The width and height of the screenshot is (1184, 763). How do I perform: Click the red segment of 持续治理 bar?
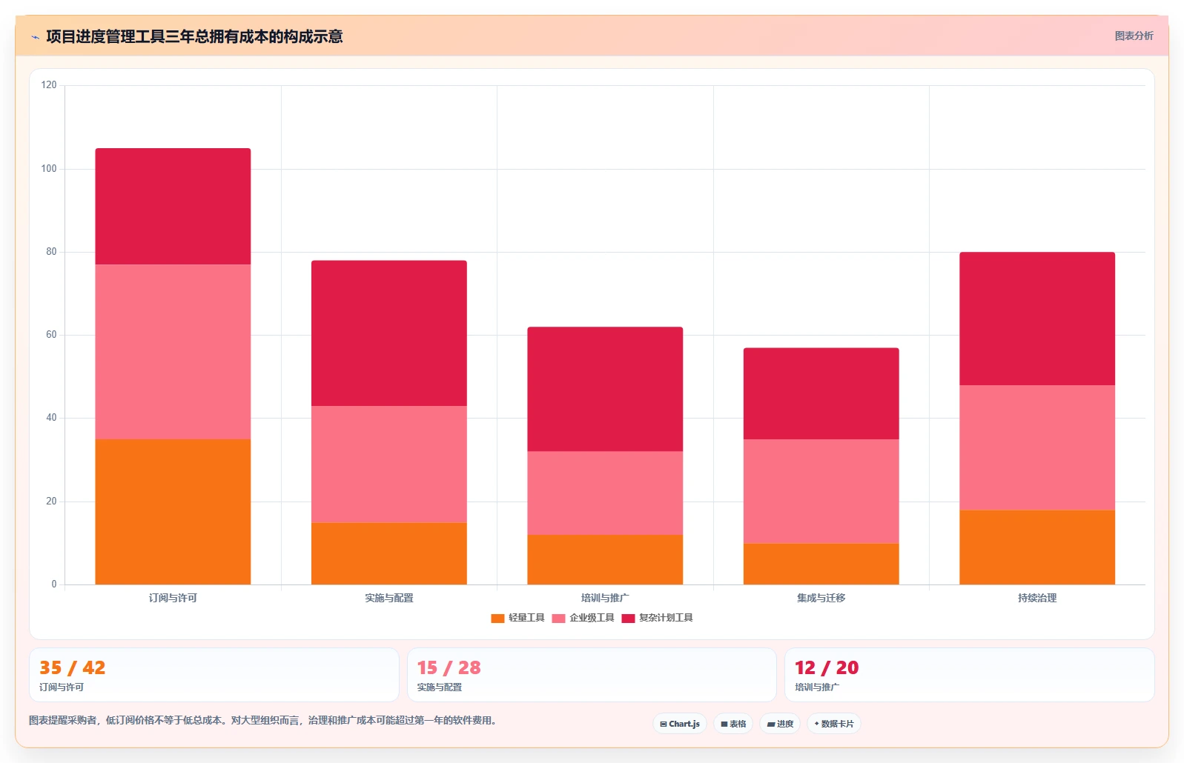click(x=1037, y=319)
